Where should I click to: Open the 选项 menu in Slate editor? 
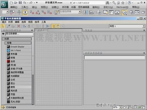click(x=37, y=22)
